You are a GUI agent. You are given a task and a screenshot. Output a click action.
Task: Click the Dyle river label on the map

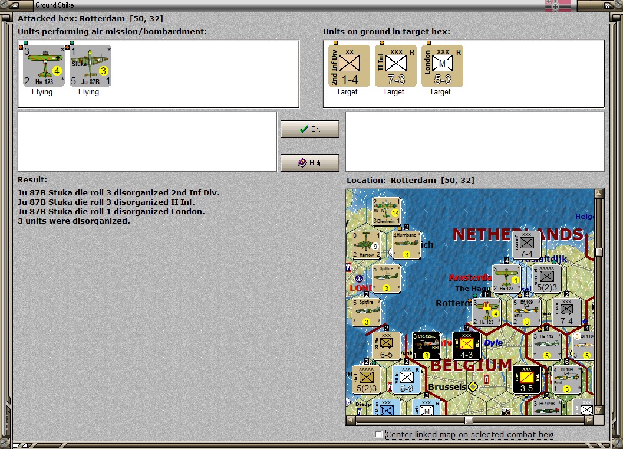(493, 343)
